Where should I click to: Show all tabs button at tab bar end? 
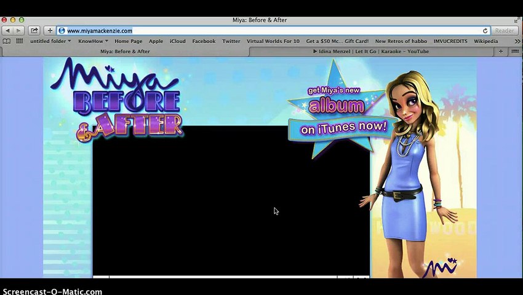pyautogui.click(x=515, y=52)
